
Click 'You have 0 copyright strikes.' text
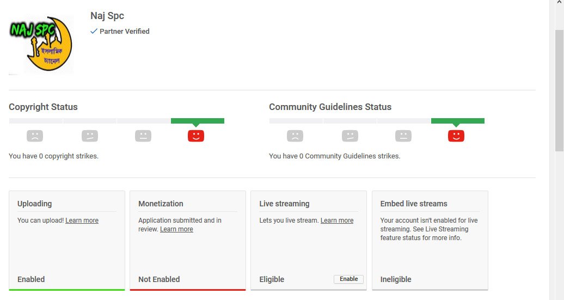coord(53,156)
